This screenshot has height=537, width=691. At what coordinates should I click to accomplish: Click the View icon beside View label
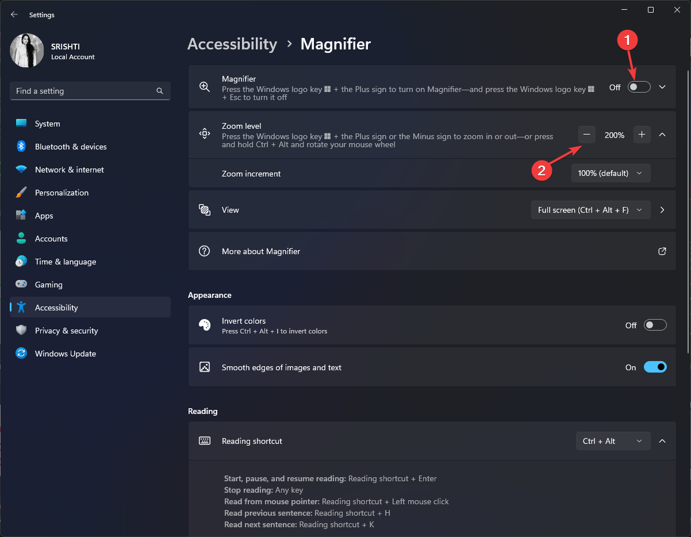[x=204, y=210]
